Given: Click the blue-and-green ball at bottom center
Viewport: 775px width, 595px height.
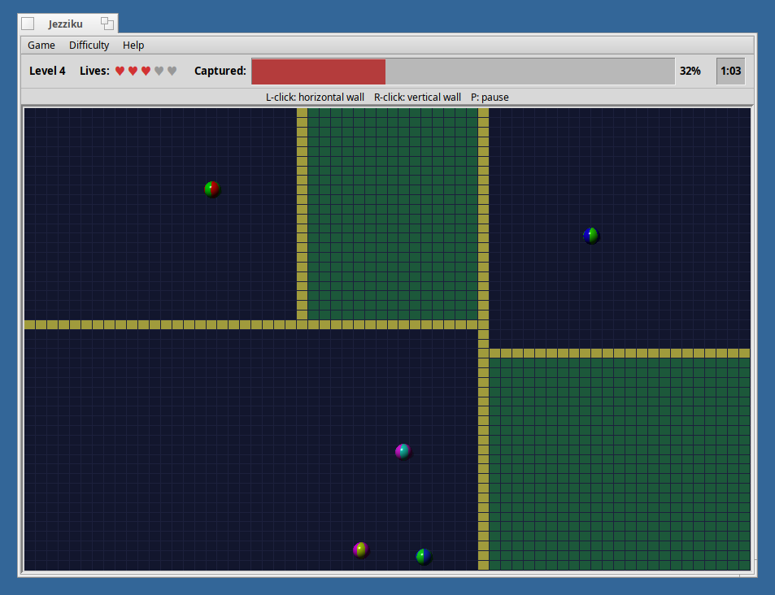Looking at the screenshot, I should (422, 556).
